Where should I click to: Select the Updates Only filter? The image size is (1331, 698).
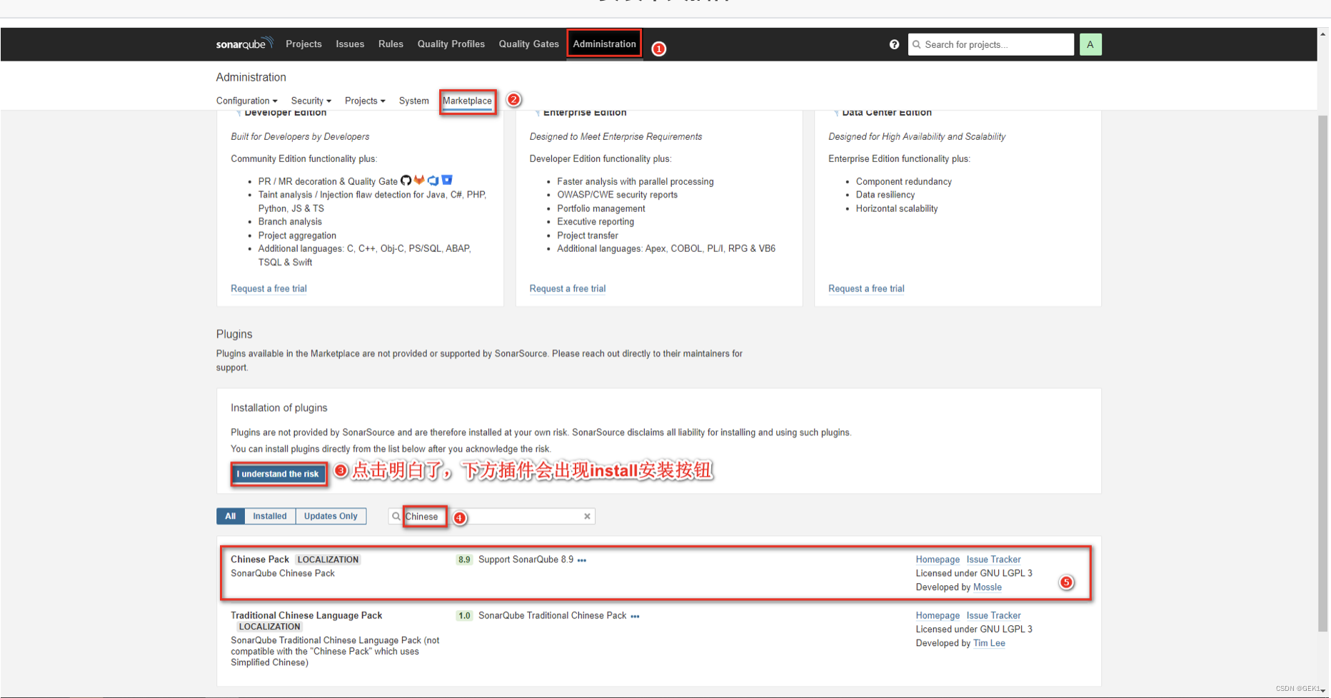(331, 516)
